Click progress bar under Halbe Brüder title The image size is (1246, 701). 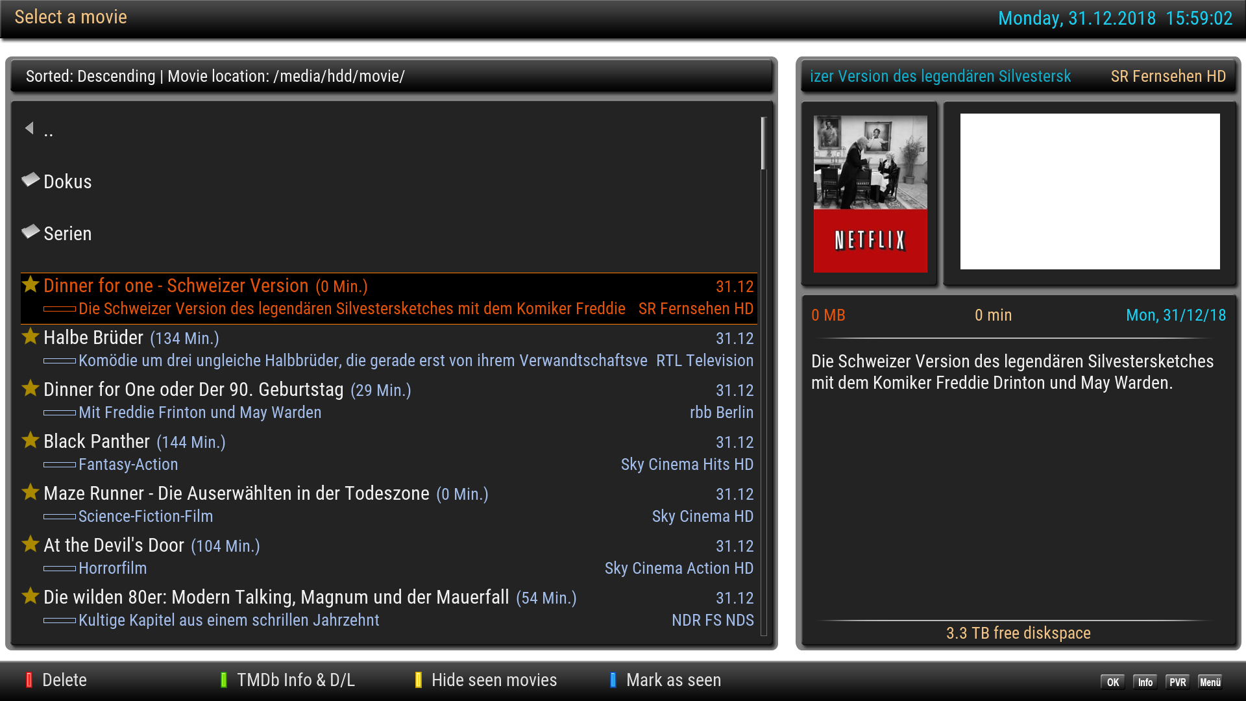(x=60, y=361)
